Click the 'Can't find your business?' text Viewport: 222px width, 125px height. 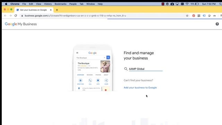point(138,80)
